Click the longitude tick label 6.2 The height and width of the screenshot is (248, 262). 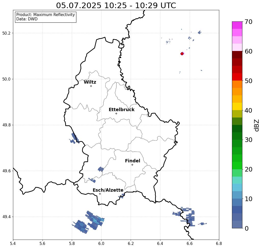coord(131,244)
